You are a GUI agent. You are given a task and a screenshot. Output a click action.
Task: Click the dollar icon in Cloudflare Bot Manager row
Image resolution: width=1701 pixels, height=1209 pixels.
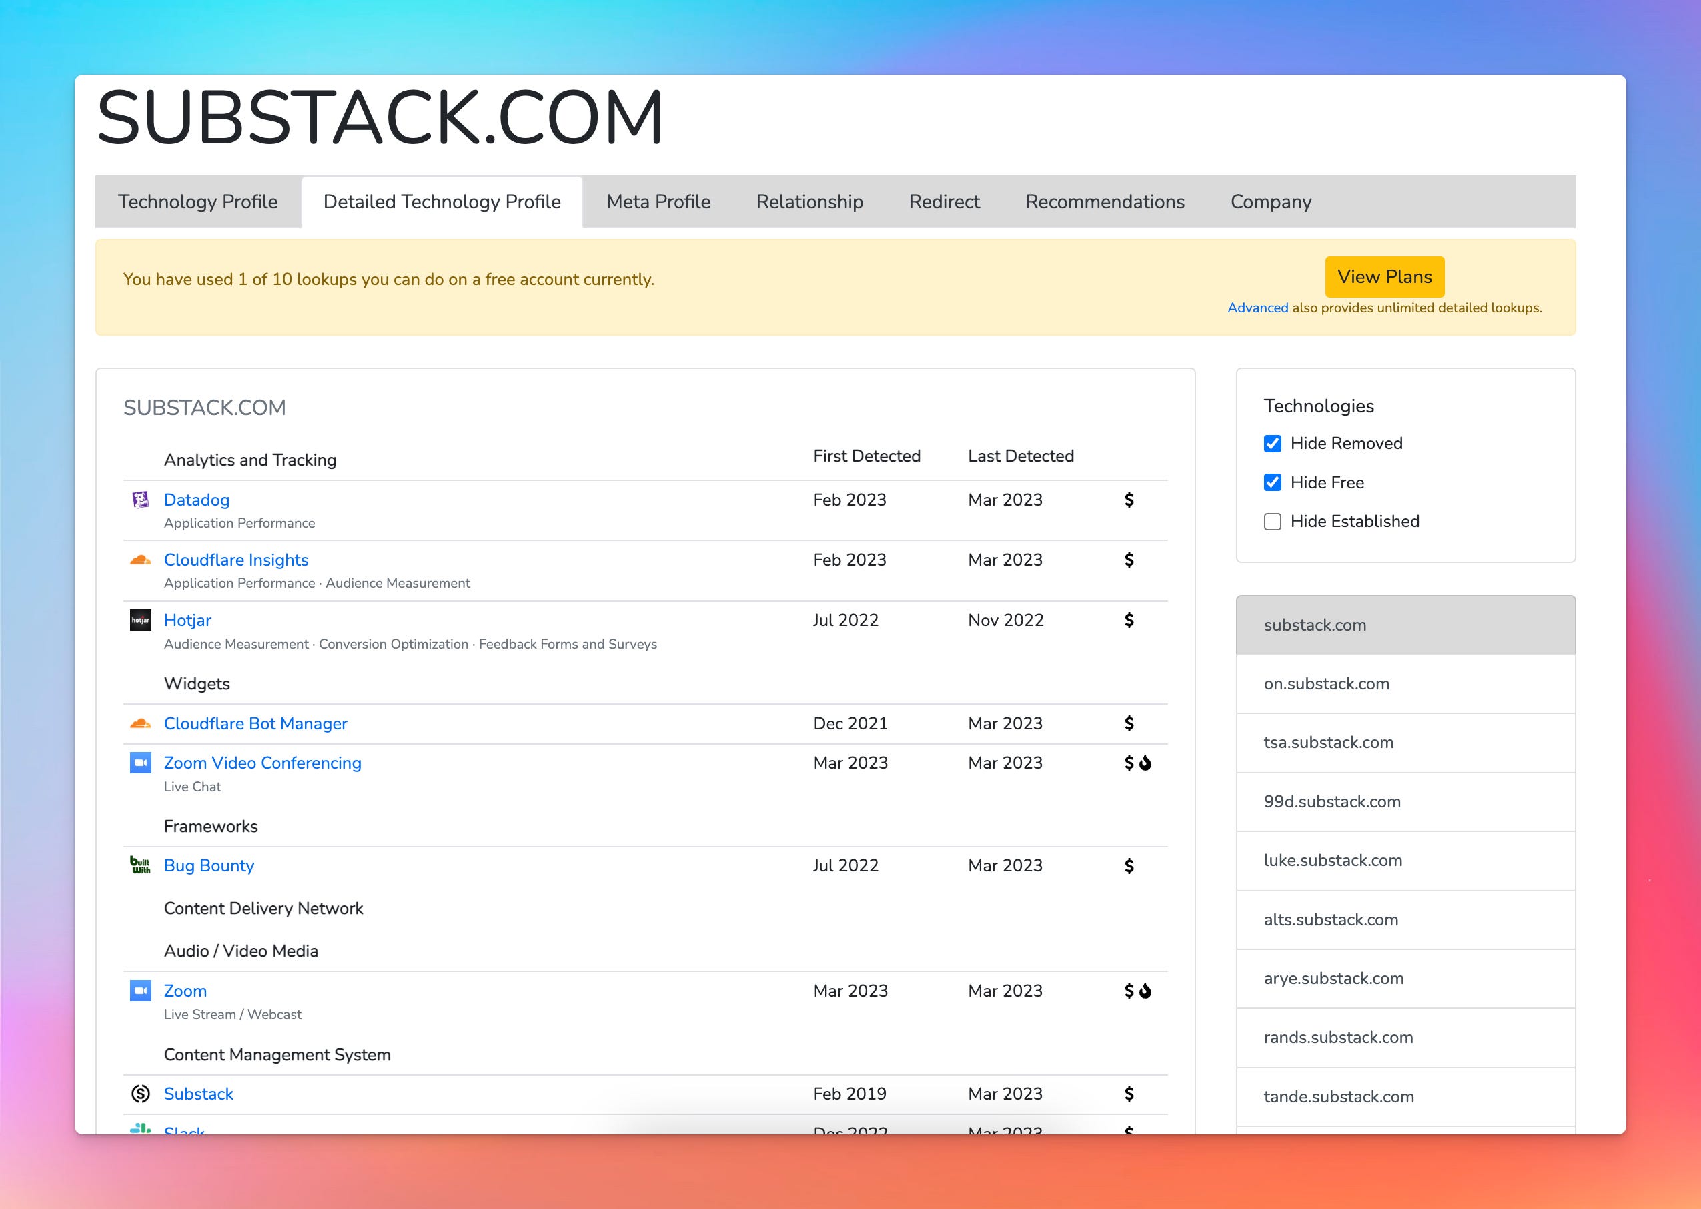(1129, 724)
